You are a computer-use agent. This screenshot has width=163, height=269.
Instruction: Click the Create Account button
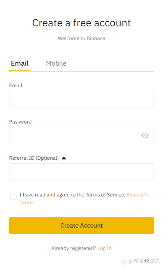click(81, 225)
